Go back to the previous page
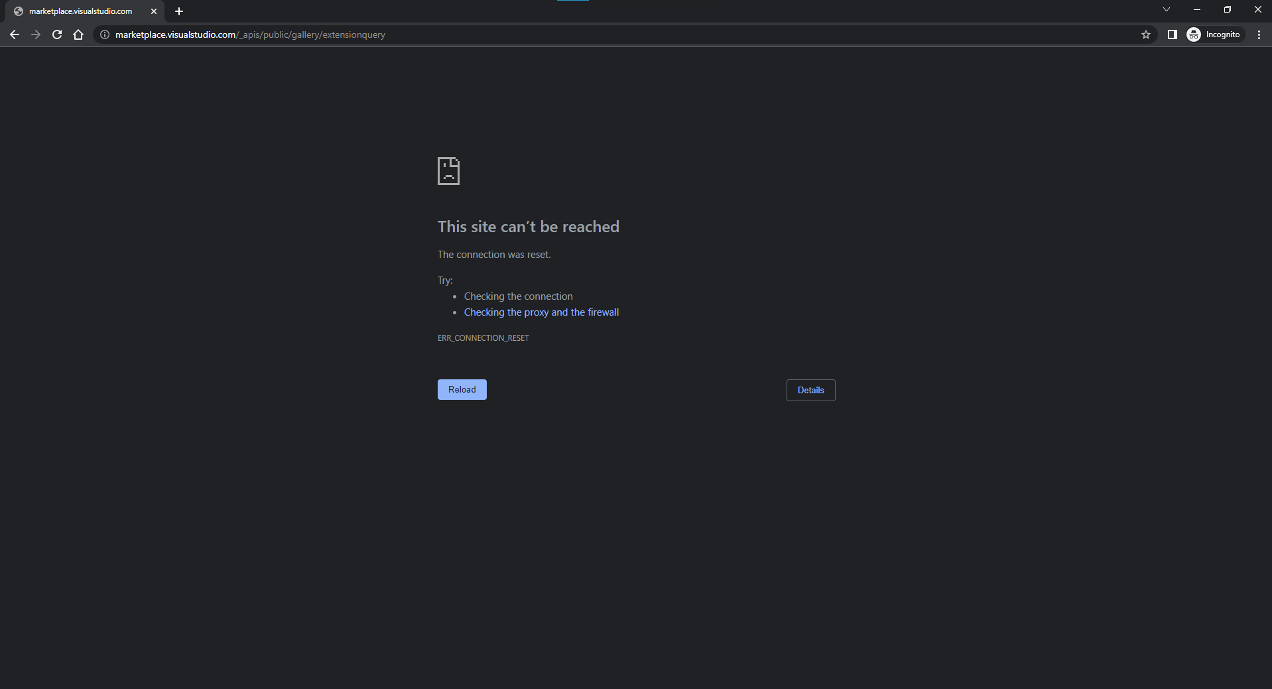The height and width of the screenshot is (689, 1272). pyautogui.click(x=15, y=34)
